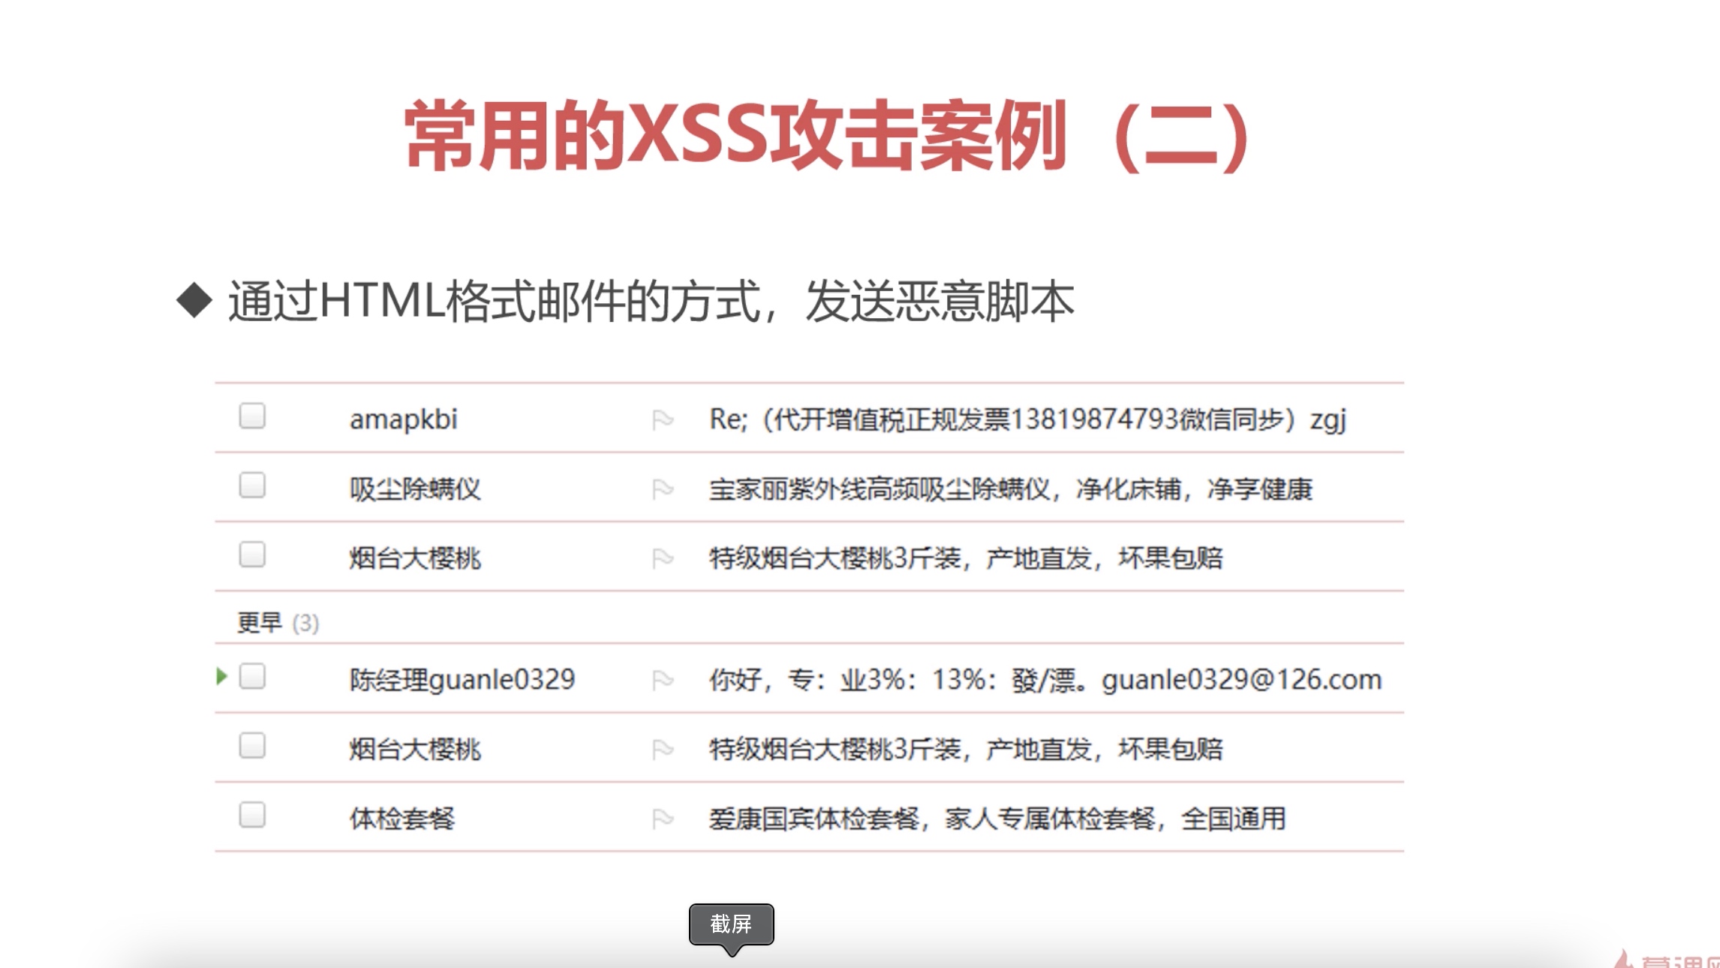The image size is (1720, 968).
Task: Open subject 宝家丽紫外线高频吸尘除螨仪 email
Action: 1010,489
